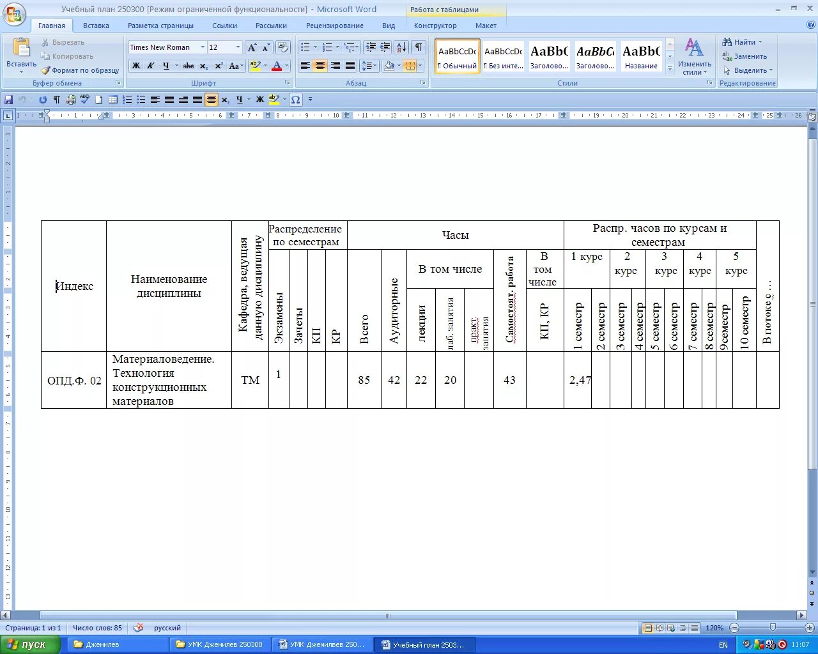
Task: Open the line spacing dropdown
Action: click(x=369, y=66)
